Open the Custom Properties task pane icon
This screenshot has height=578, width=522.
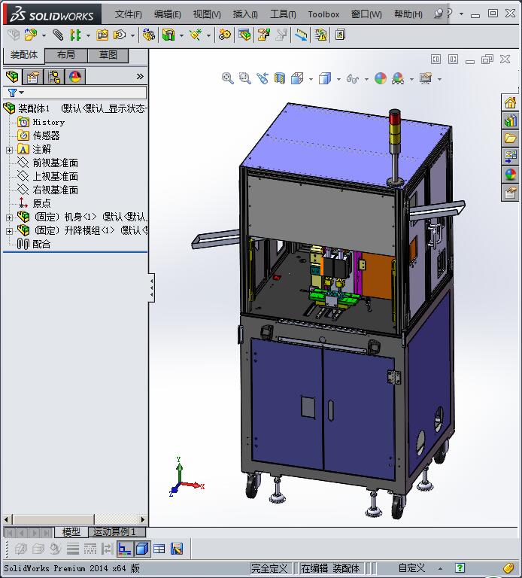pos(510,193)
